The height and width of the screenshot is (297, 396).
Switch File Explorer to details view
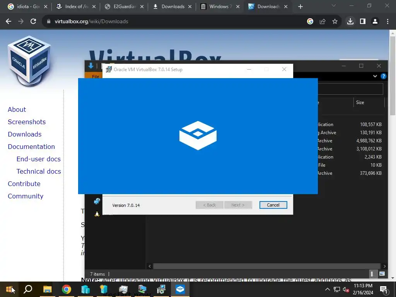(x=372, y=274)
